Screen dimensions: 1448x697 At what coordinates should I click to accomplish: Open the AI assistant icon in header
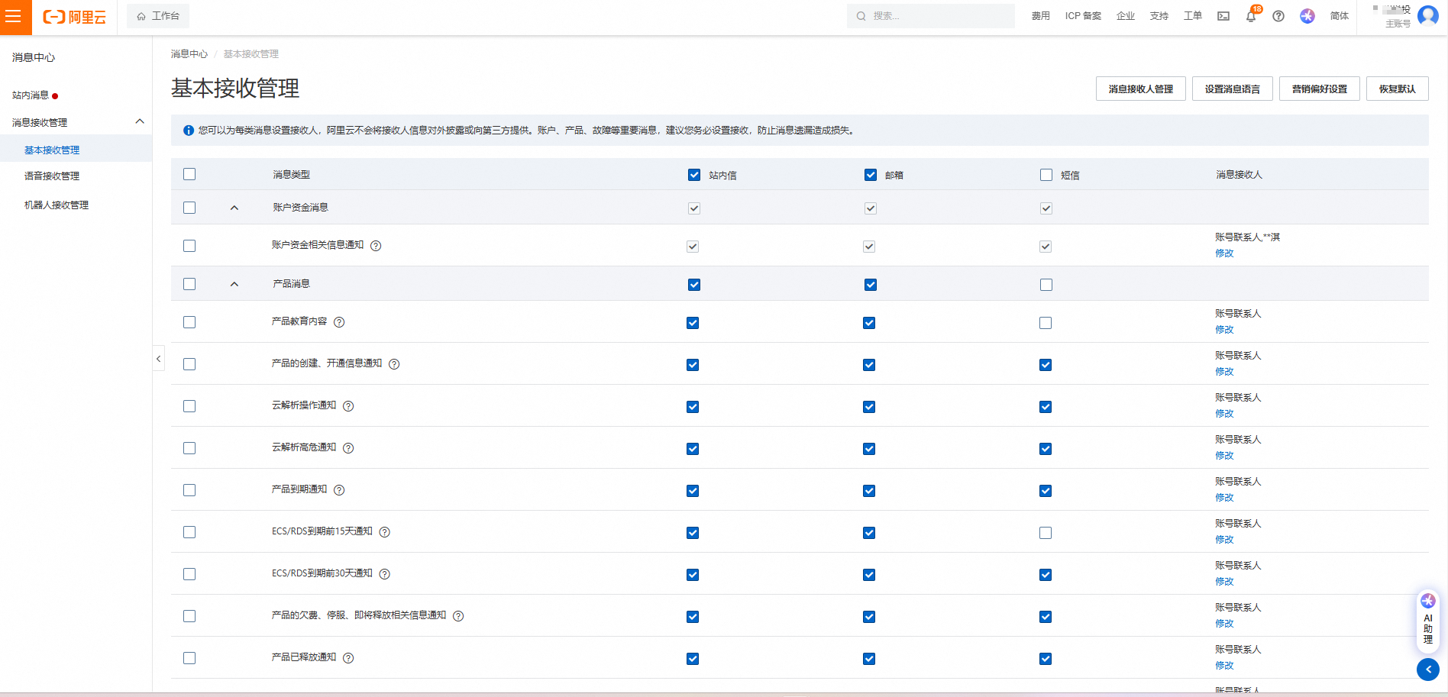point(1307,16)
